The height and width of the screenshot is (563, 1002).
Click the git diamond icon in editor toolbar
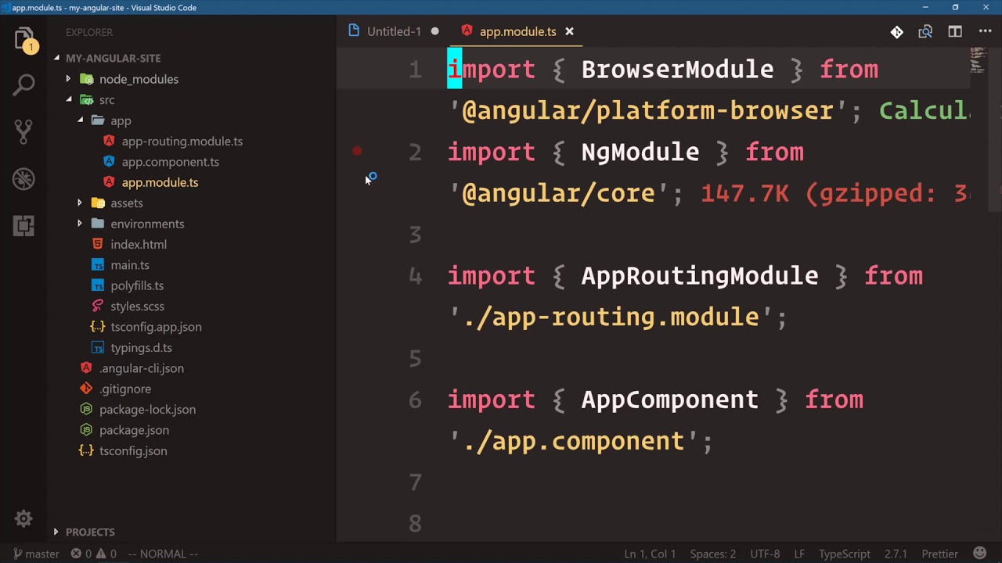coord(896,32)
